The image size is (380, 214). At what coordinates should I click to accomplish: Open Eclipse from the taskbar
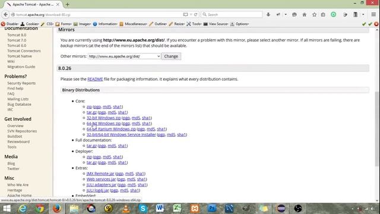pyautogui.click(x=281, y=209)
